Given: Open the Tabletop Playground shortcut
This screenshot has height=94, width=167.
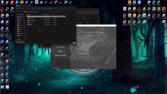Looking at the screenshot, I should click(x=125, y=22).
